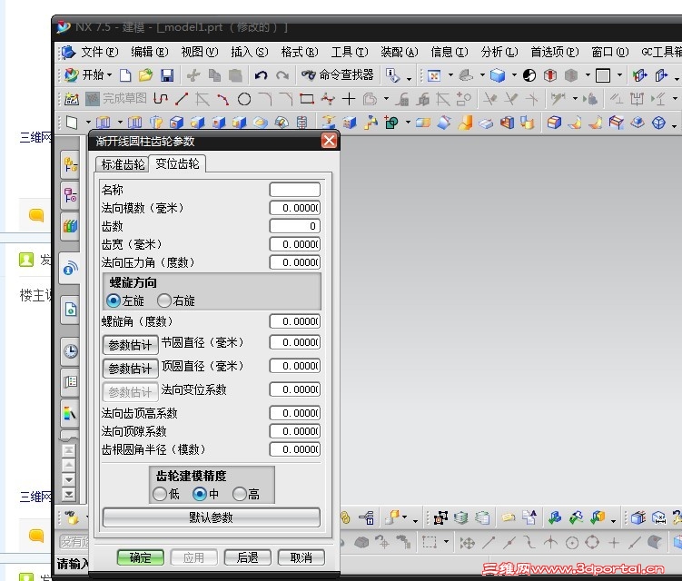Open the 开始 Start dropdown

(x=89, y=74)
